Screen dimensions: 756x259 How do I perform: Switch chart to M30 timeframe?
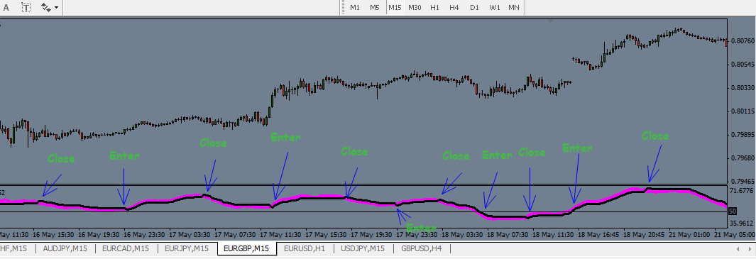click(415, 7)
